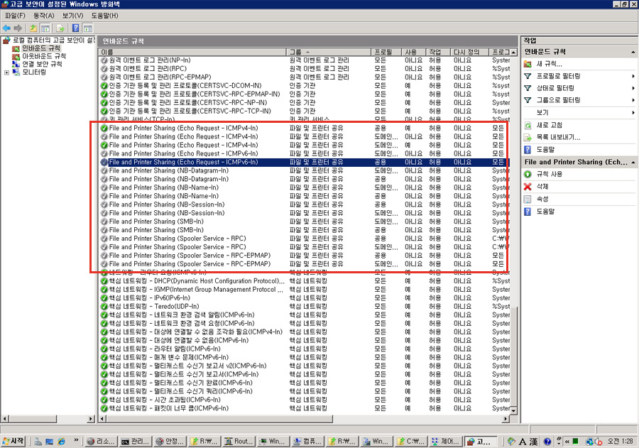Viewport: 639px width, 448px height.
Task: Select 연결 보안 규칙 in the left tree
Action: 42,64
